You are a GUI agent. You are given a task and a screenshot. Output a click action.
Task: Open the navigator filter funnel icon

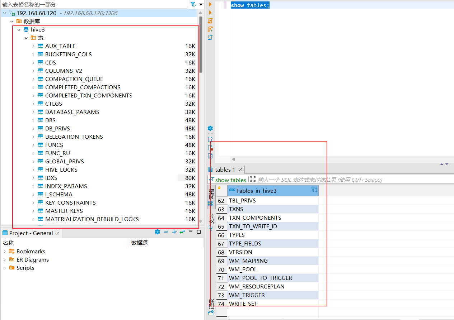coord(193,4)
